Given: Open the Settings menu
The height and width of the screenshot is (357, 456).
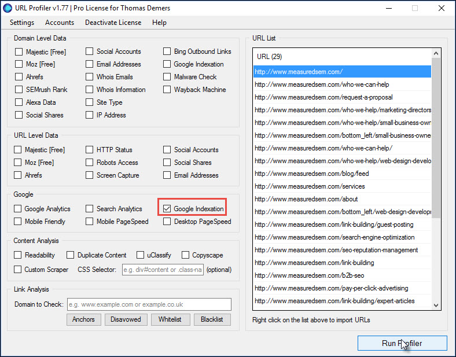Looking at the screenshot, I should (22, 23).
